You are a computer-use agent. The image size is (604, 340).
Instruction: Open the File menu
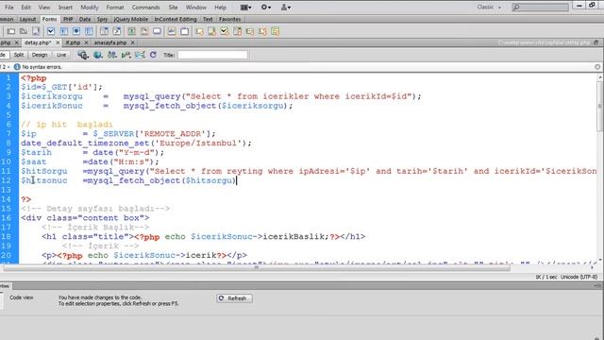tap(8, 8)
